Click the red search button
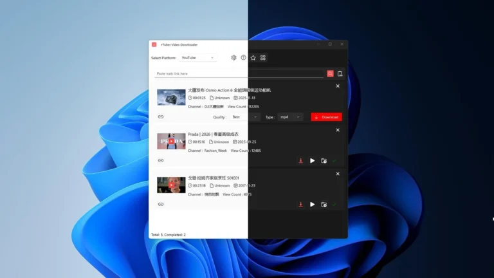494x278 pixels. point(330,73)
